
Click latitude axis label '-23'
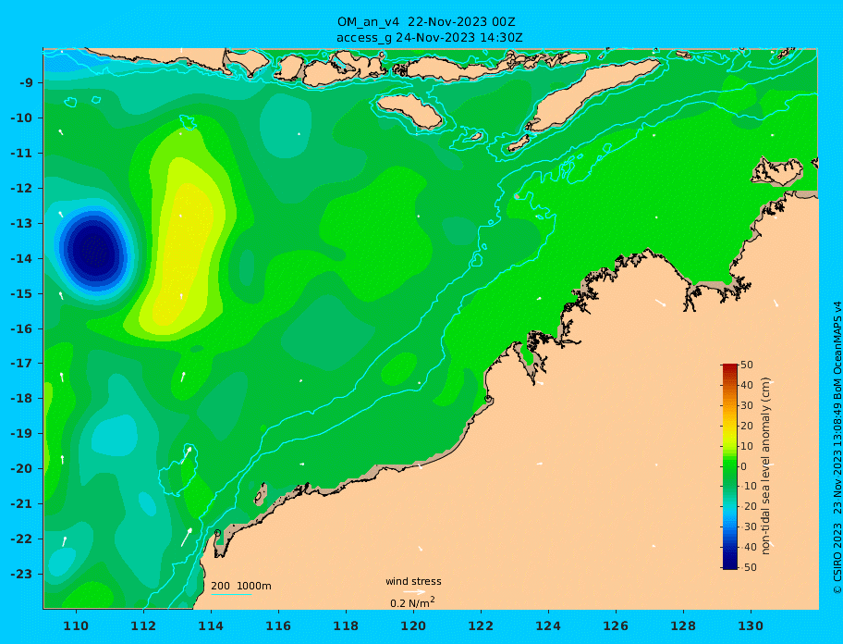(x=21, y=574)
